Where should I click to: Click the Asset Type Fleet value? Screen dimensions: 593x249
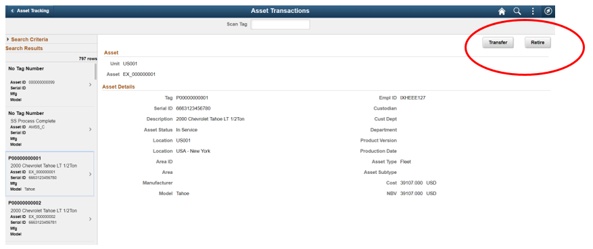[406, 162]
